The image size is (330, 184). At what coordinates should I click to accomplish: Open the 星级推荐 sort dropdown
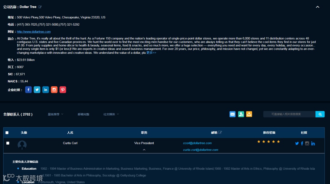click(x=55, y=114)
